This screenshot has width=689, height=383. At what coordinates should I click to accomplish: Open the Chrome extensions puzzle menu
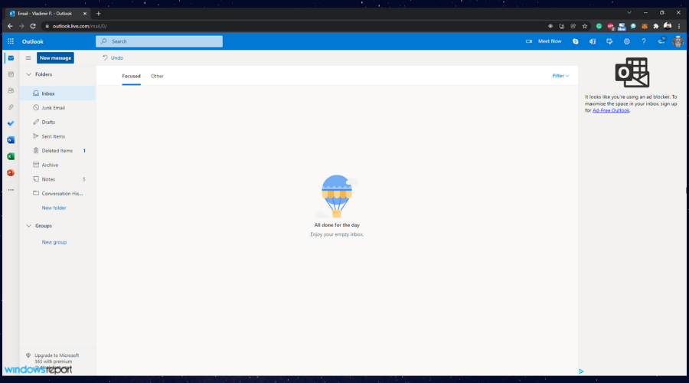tap(656, 26)
